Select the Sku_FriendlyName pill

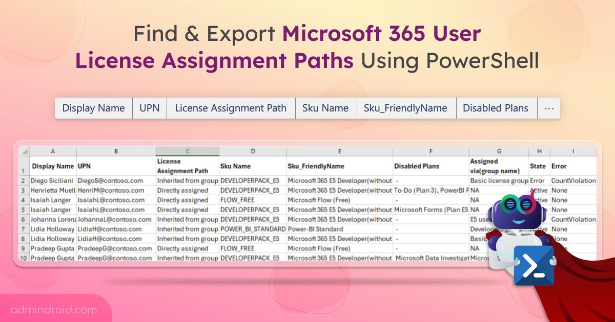406,108
